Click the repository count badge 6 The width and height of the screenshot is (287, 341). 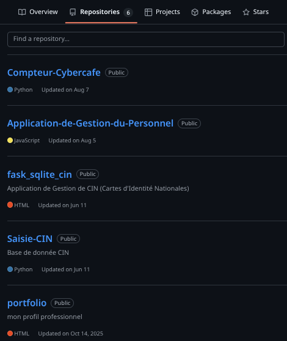click(128, 13)
